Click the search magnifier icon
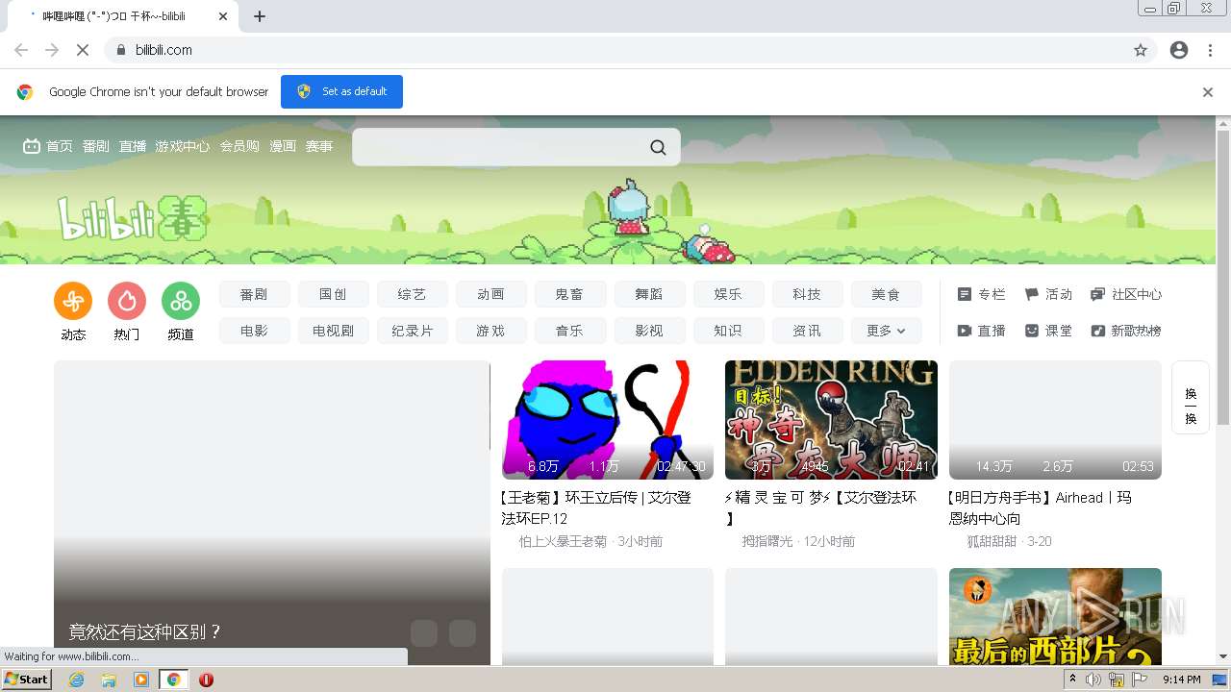The image size is (1231, 692). 658,147
